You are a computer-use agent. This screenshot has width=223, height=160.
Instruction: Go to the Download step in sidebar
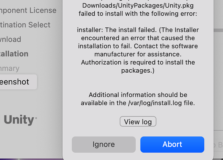[11, 39]
